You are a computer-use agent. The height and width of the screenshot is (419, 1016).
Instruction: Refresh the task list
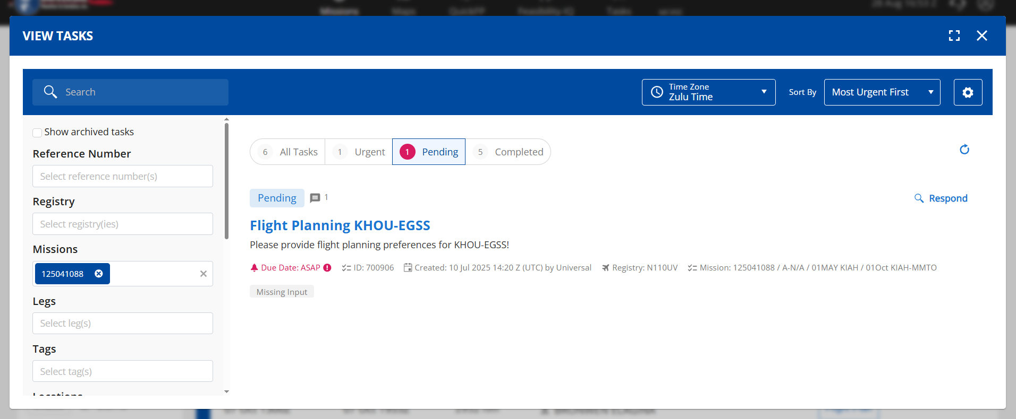pyautogui.click(x=964, y=150)
